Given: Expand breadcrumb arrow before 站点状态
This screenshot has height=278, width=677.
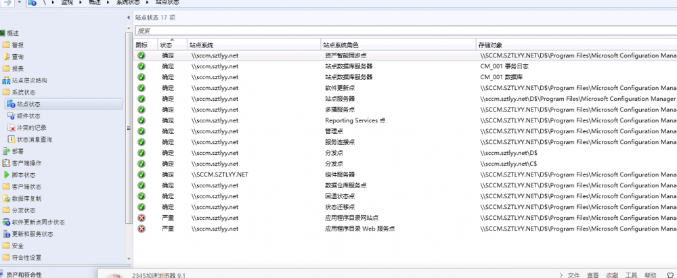Looking at the screenshot, I should click(148, 3).
